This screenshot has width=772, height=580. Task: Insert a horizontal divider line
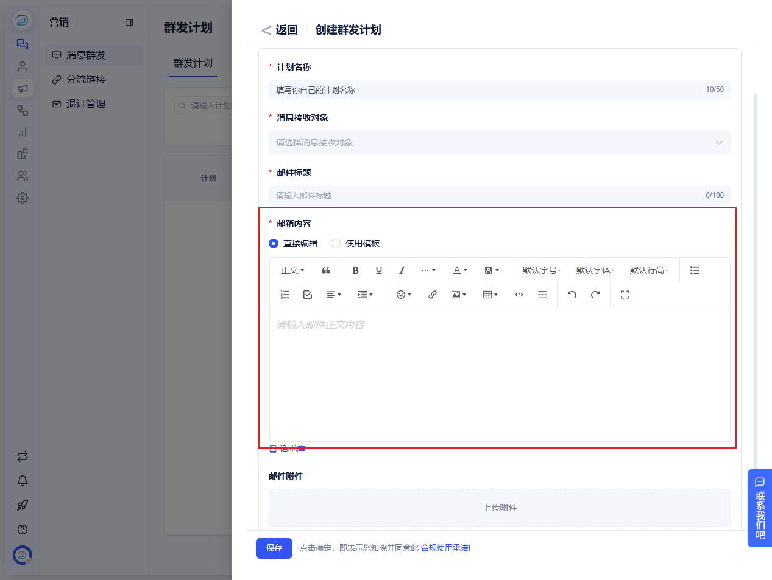click(x=542, y=295)
